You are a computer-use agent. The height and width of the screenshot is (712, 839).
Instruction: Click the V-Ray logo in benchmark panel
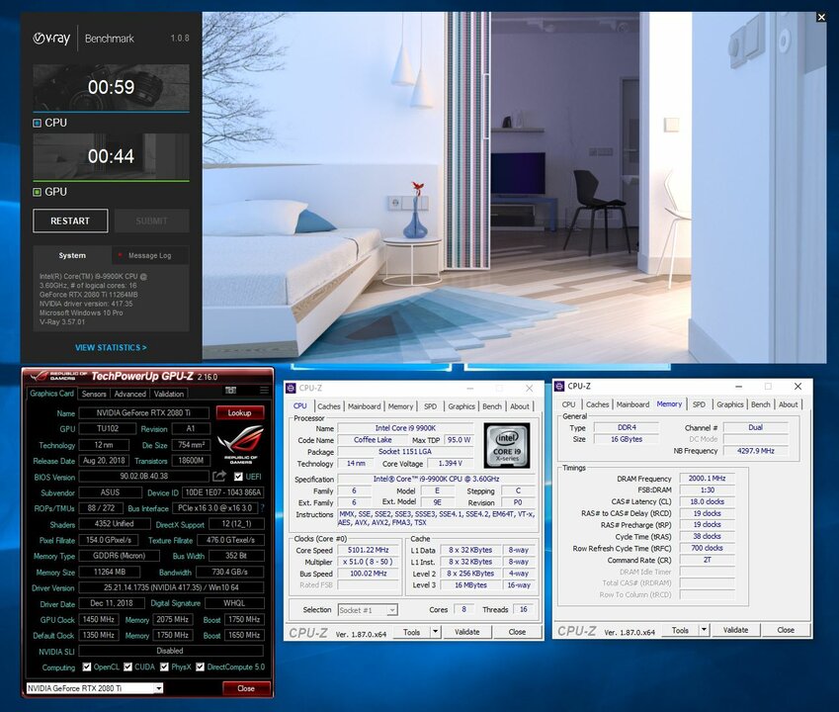coord(51,39)
